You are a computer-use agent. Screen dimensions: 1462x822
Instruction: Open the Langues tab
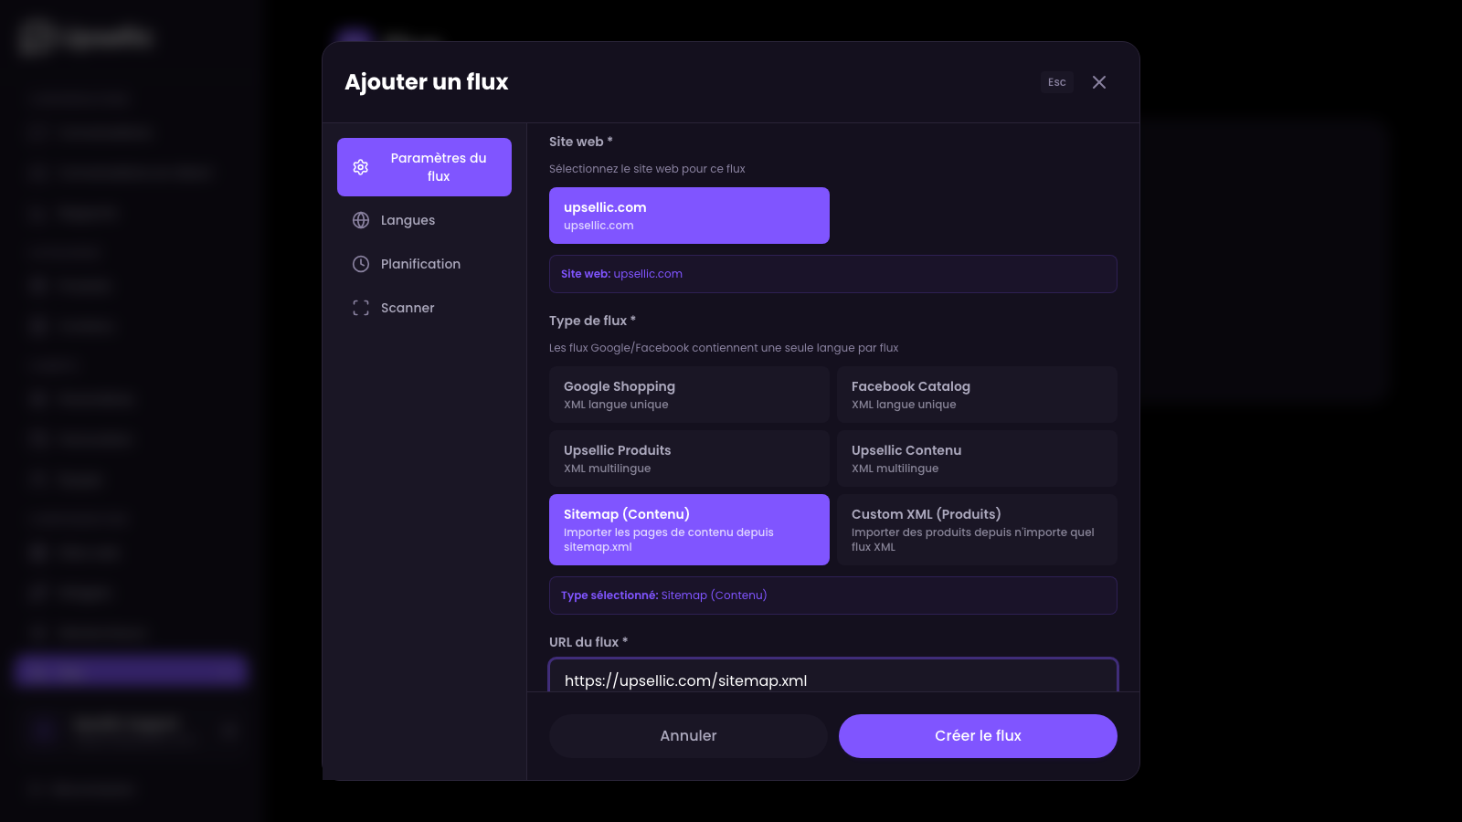(x=408, y=220)
